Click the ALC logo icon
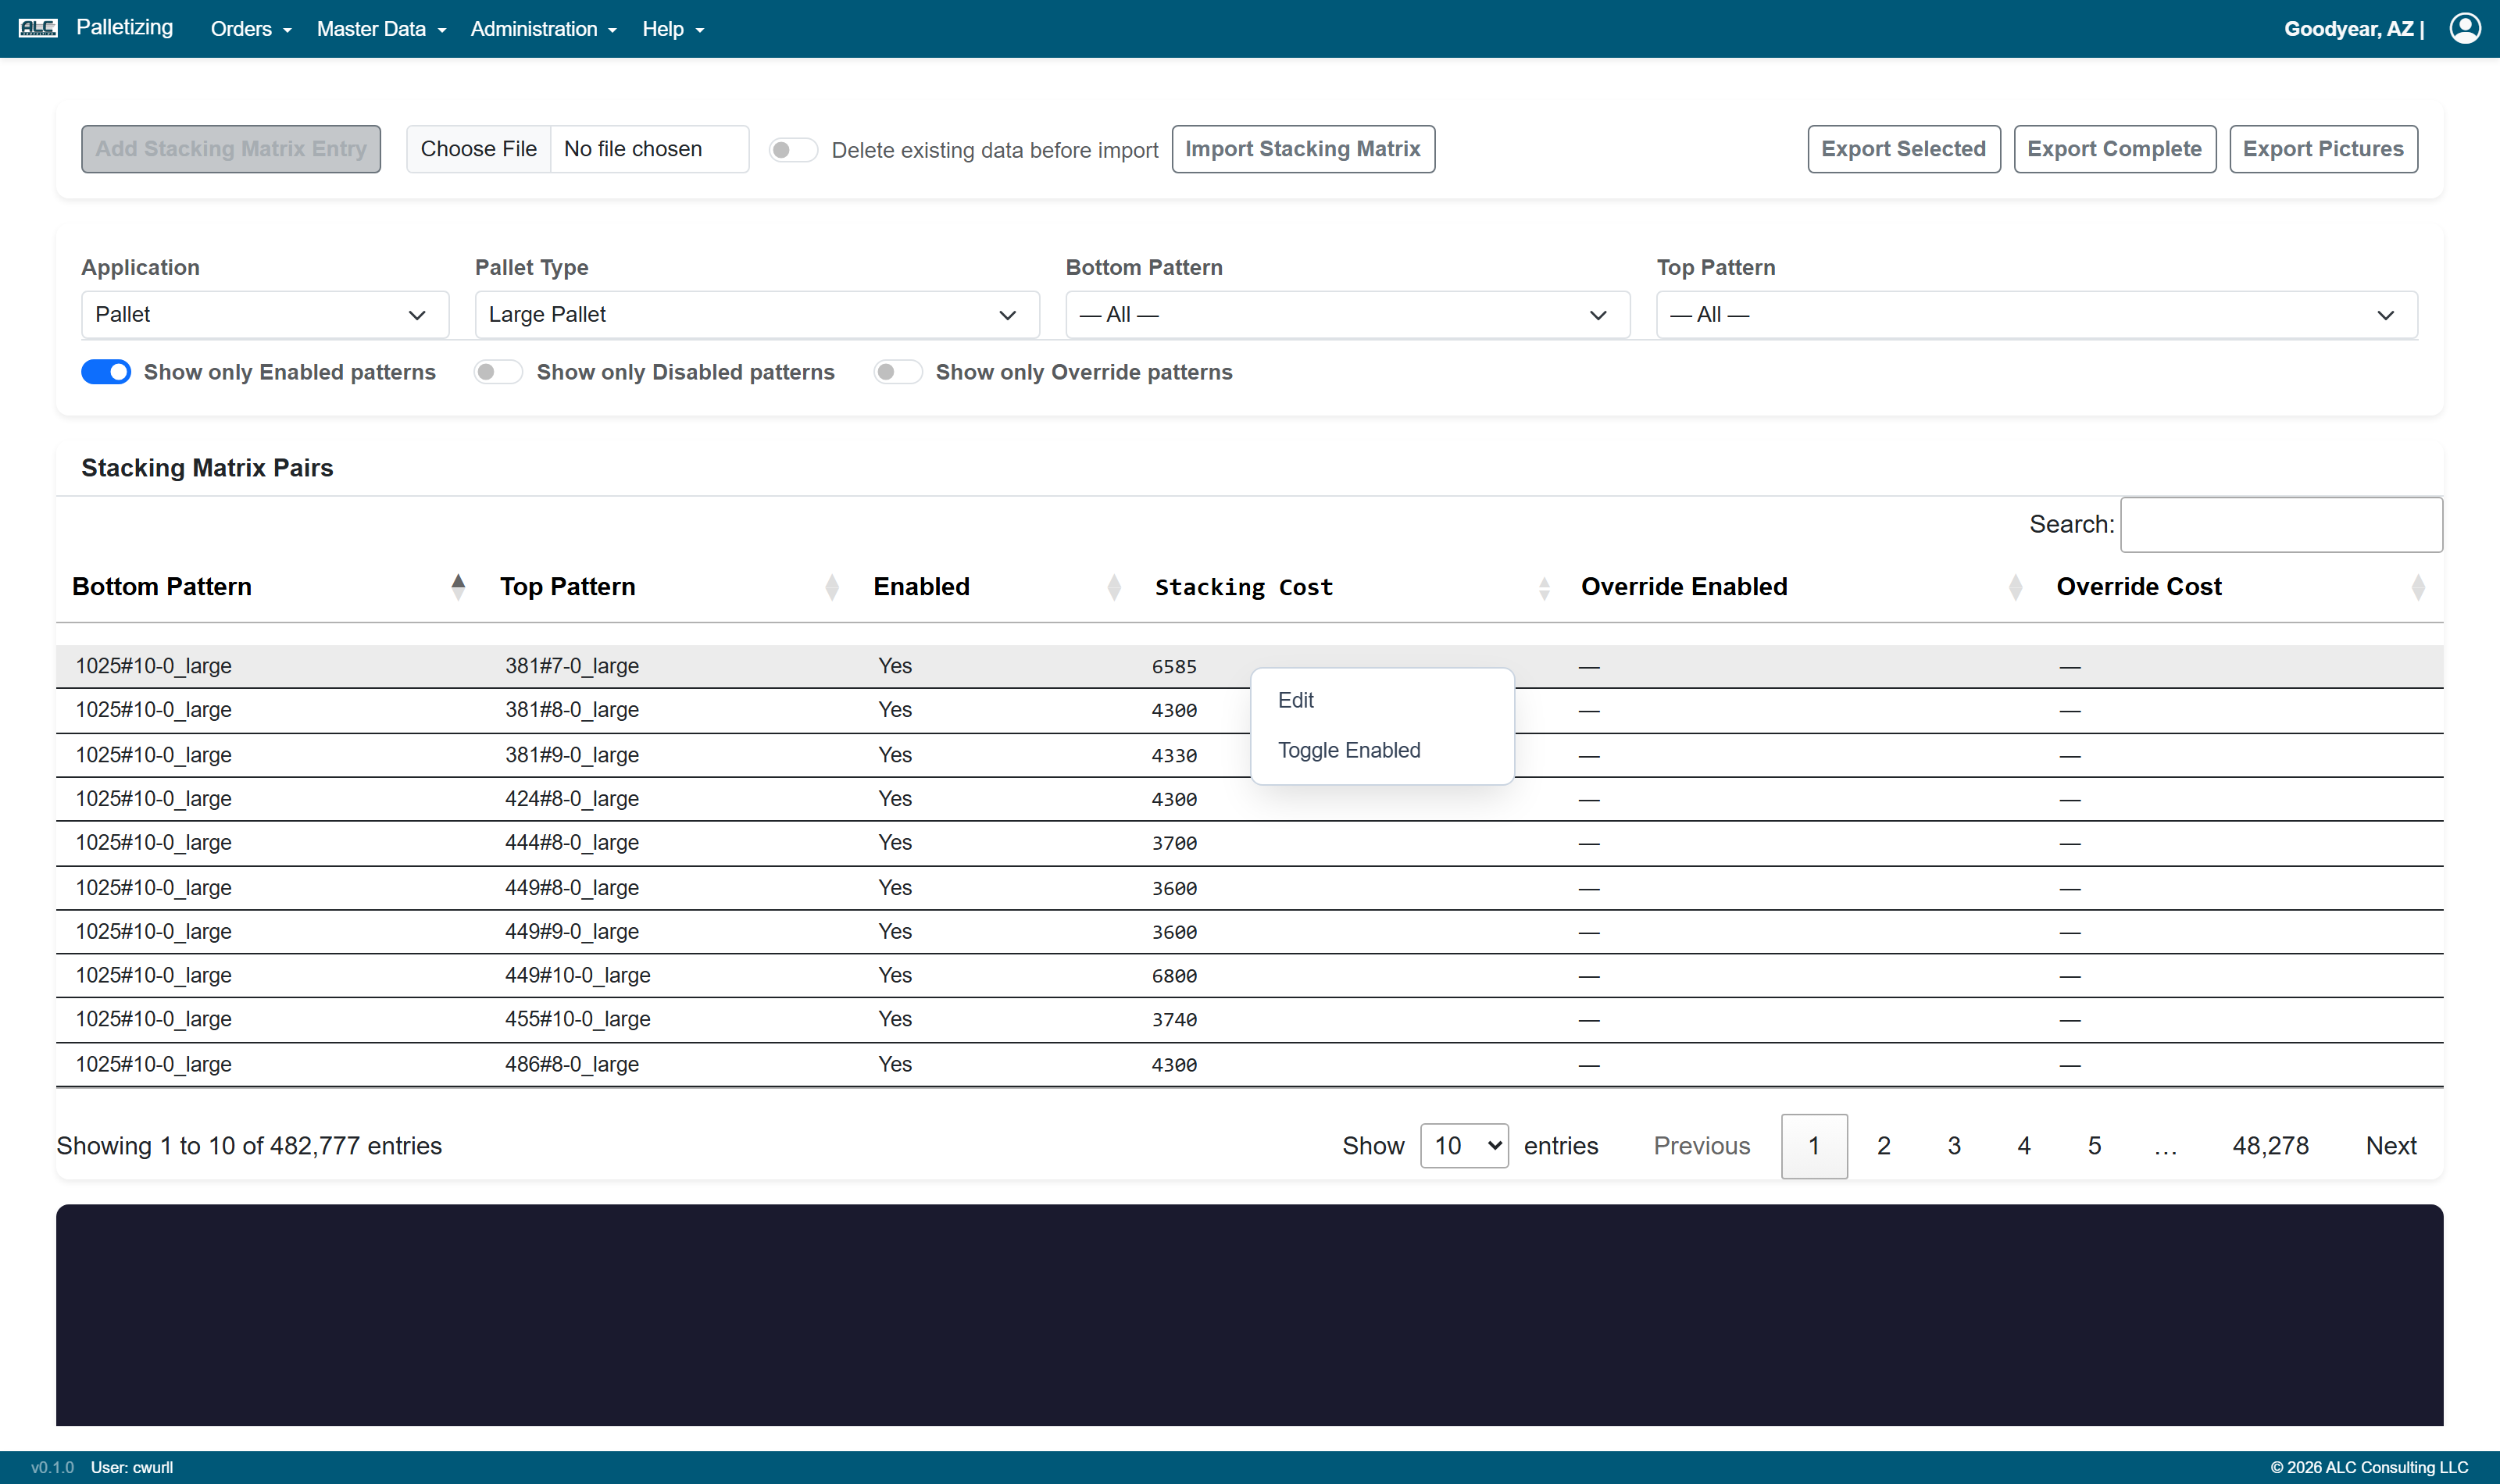Viewport: 2500px width, 1484px height. click(x=38, y=28)
